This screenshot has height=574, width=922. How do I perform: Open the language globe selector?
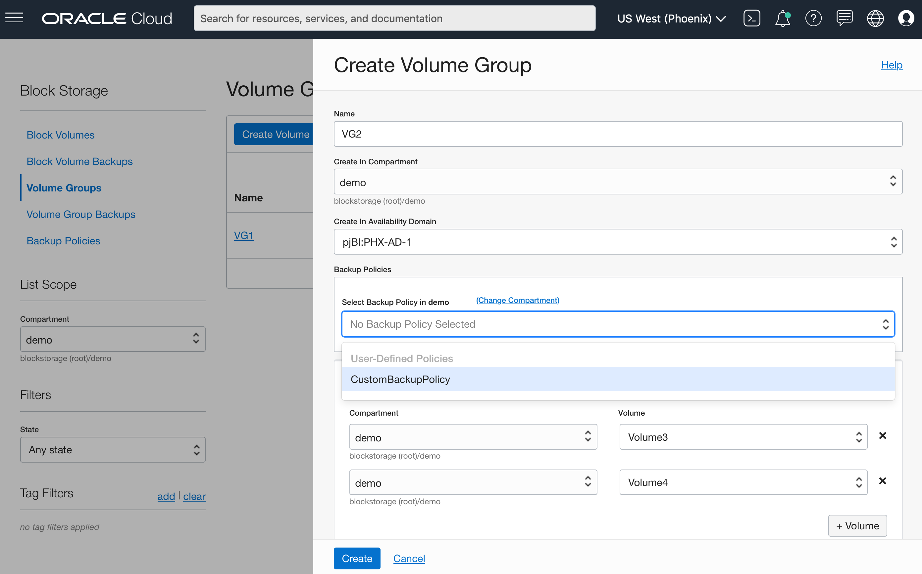pos(876,18)
